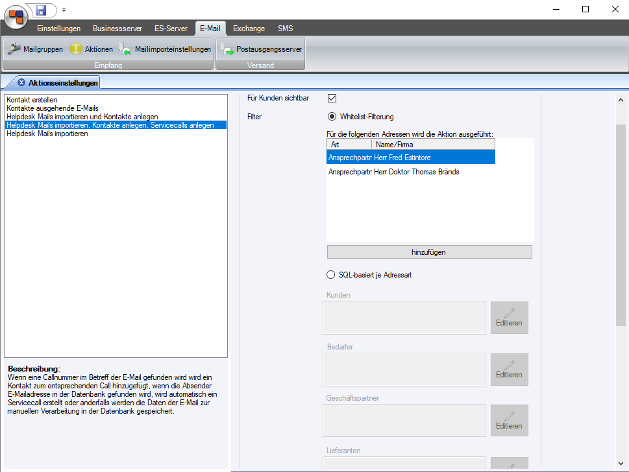
Task: Switch to the Einstellungen ribbon tab
Action: [x=58, y=29]
